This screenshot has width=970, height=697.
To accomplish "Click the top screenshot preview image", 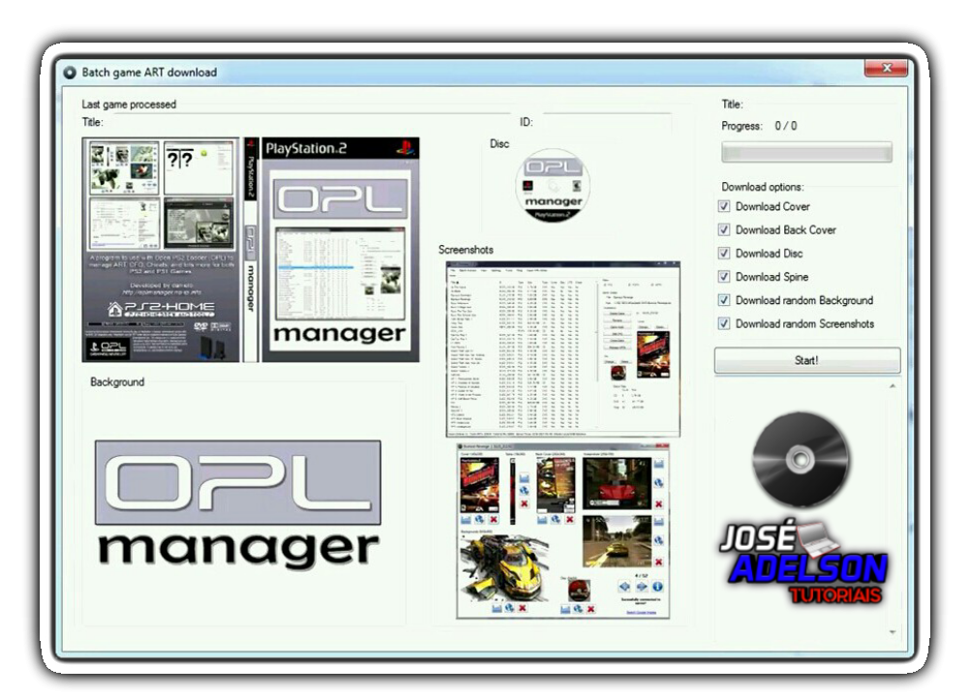I will click(x=564, y=348).
